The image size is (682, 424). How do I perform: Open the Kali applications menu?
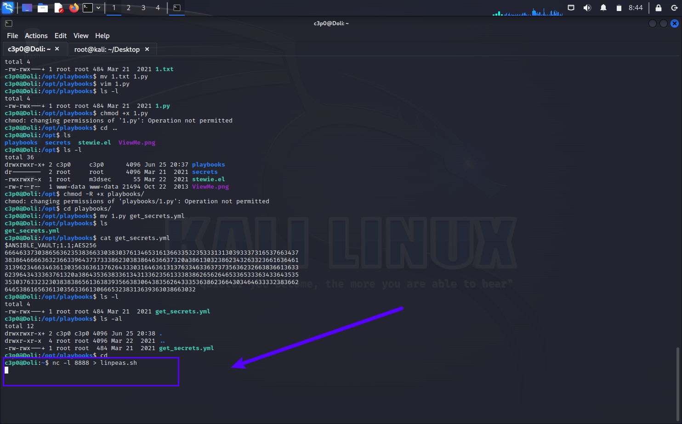[x=8, y=7]
